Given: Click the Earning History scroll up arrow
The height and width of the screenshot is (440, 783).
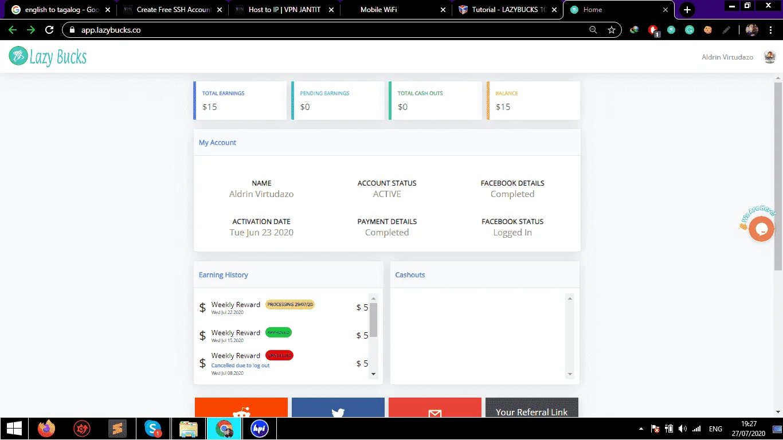Looking at the screenshot, I should 374,298.
